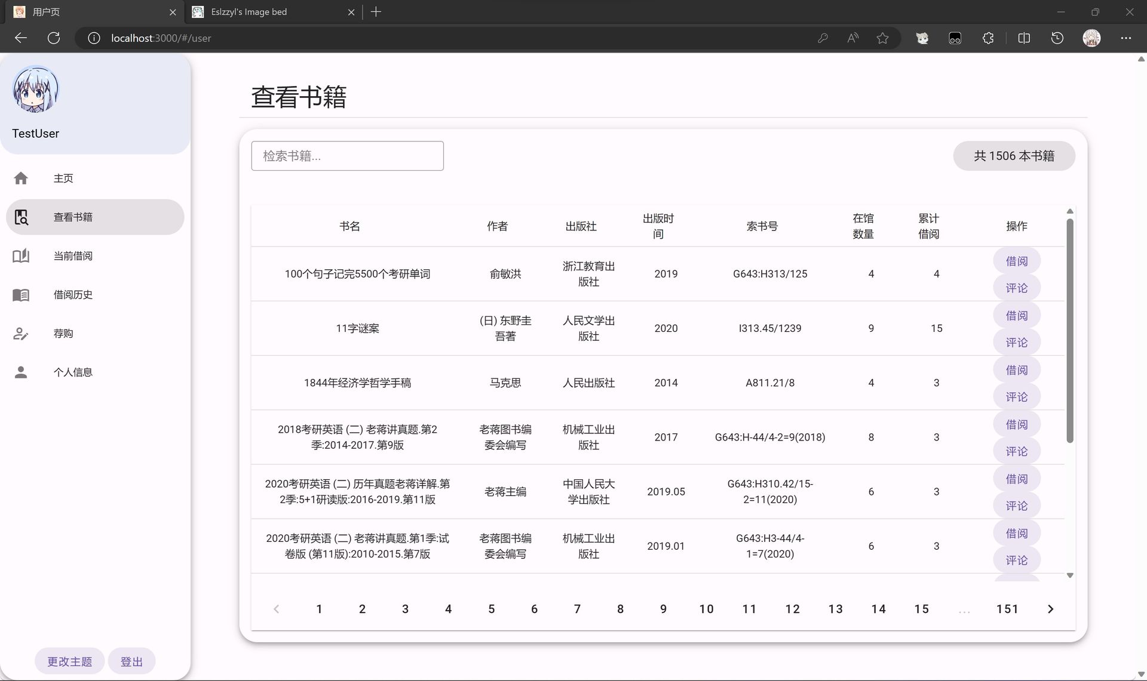Viewport: 1147px width, 681px height.
Task: Click the browser extensions puzzle icon
Action: point(988,38)
